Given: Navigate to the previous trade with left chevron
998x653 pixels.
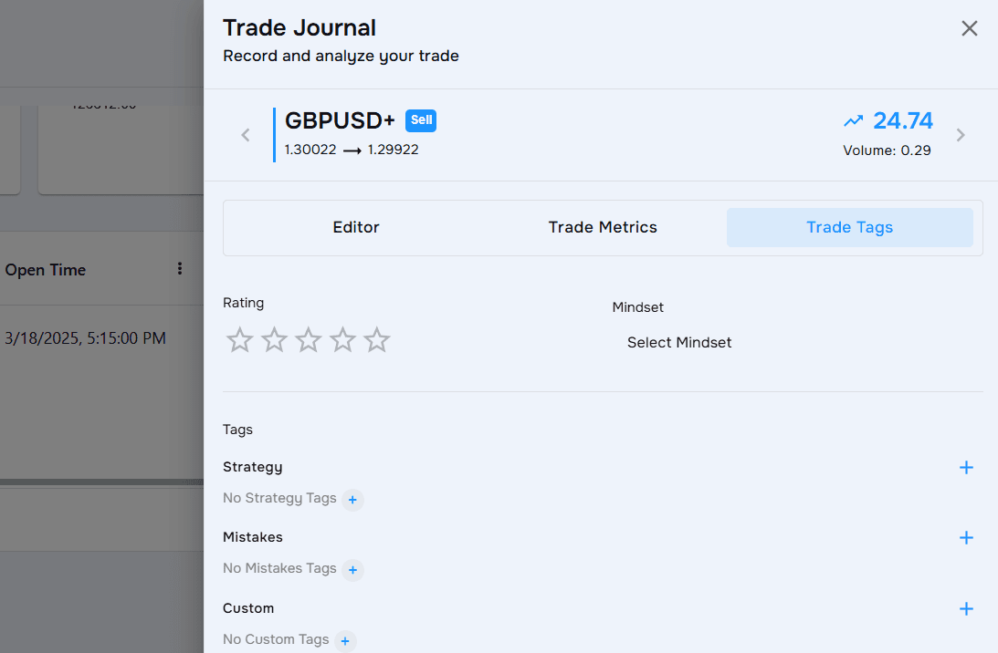Looking at the screenshot, I should (245, 134).
